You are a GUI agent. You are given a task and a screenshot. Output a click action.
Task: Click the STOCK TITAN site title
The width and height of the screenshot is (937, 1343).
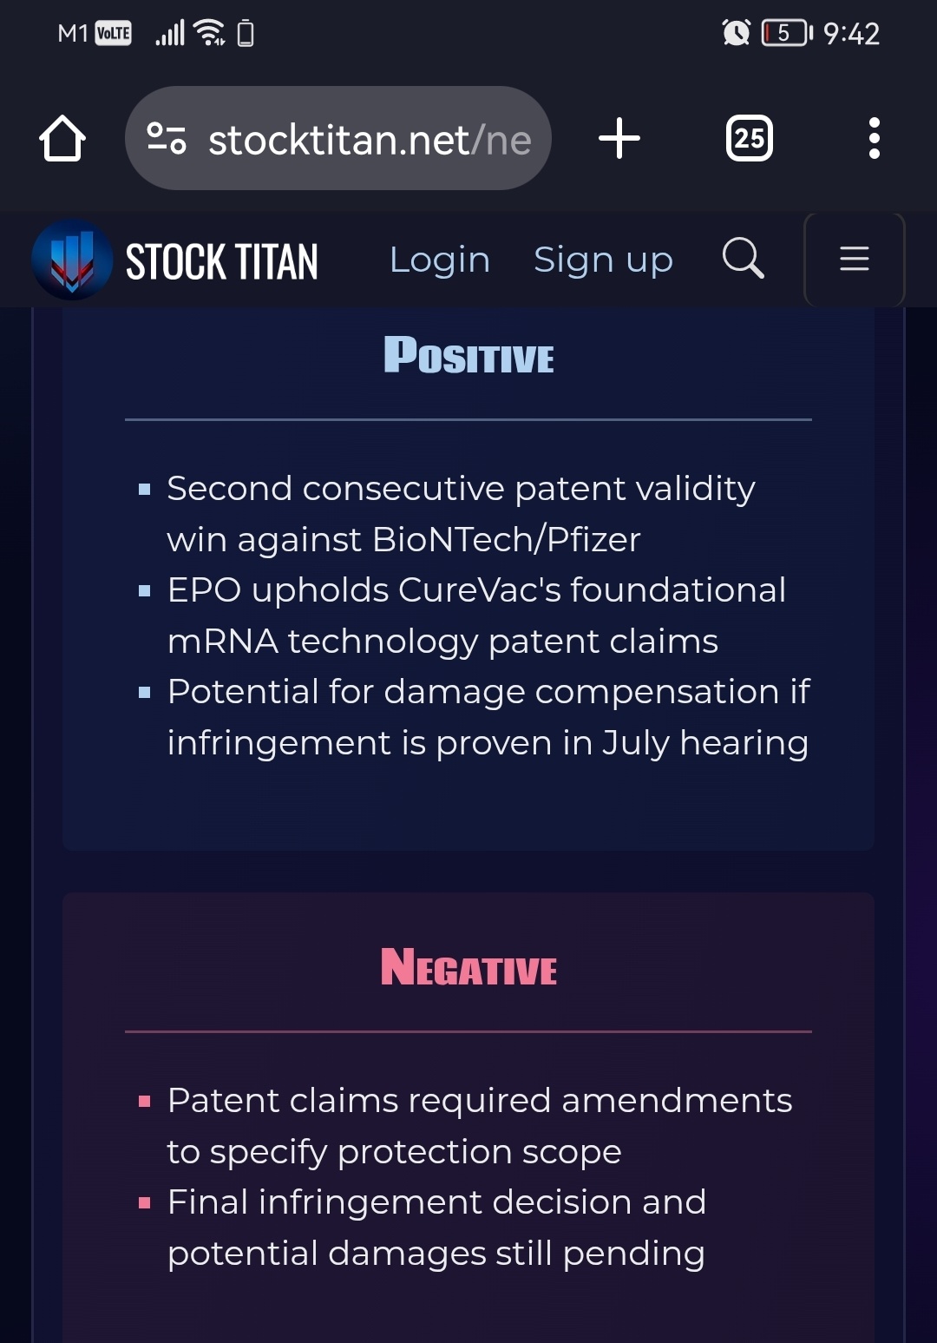[x=222, y=261]
